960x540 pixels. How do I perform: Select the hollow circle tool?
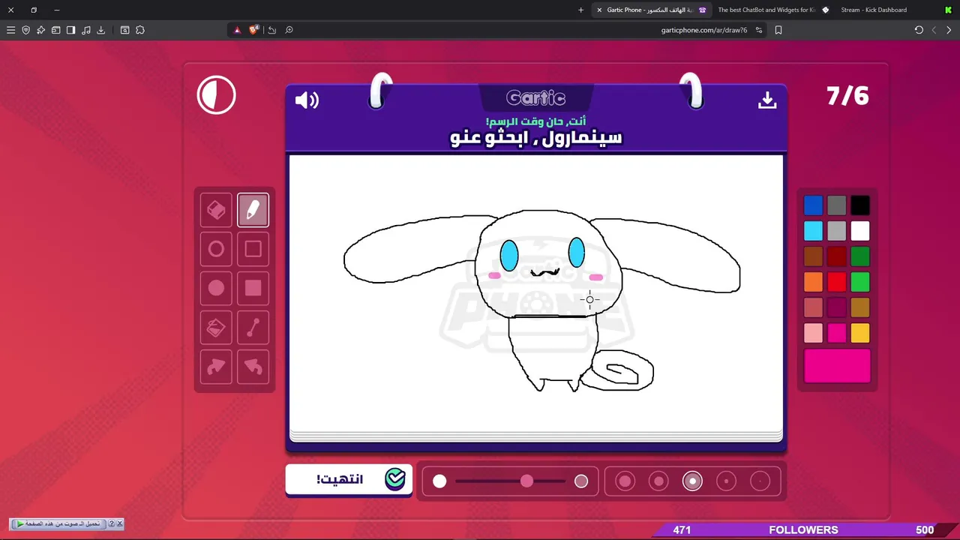[x=216, y=249]
